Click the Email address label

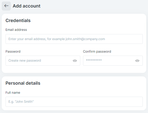pyautogui.click(x=16, y=30)
